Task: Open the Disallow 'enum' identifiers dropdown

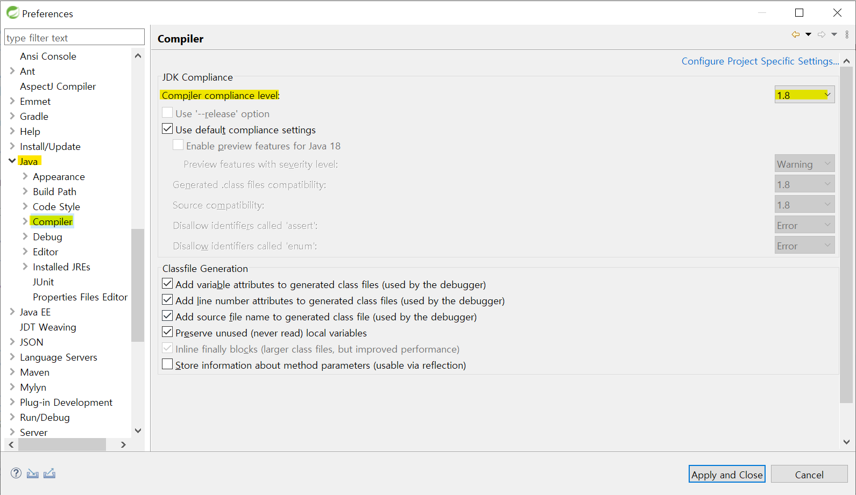Action: (804, 245)
